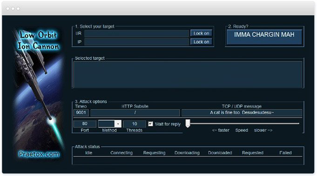Toggle the Wait for reply checkbox
Viewport: 317px width, 176px height.
click(x=150, y=124)
